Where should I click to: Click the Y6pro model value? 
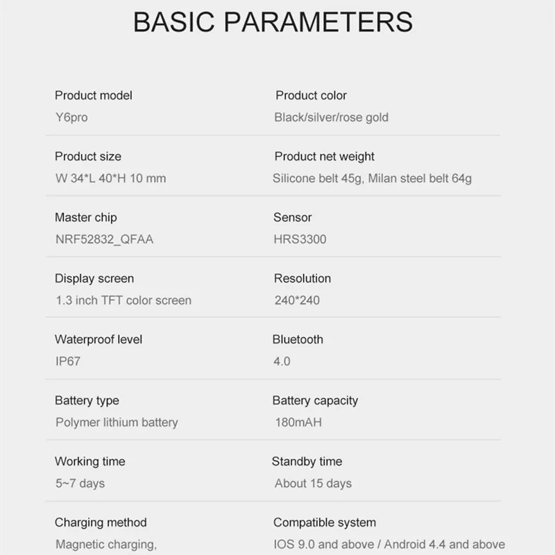pos(71,117)
